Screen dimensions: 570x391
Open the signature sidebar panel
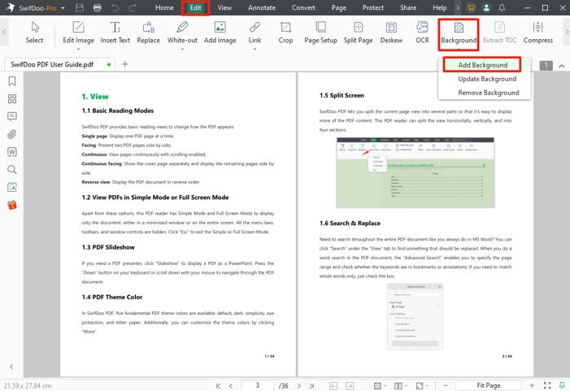click(x=12, y=187)
